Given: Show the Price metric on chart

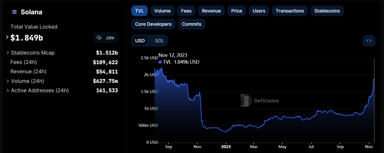Looking at the screenshot, I should (x=237, y=11).
